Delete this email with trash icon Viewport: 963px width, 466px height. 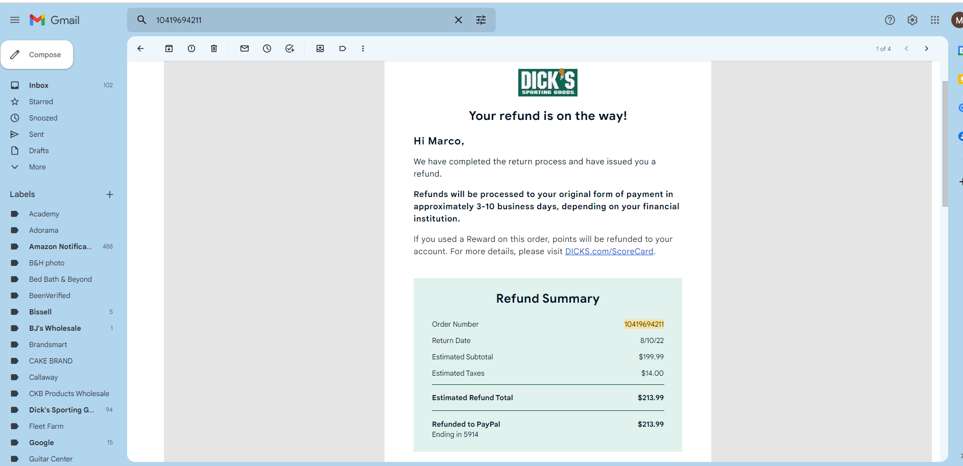[214, 48]
